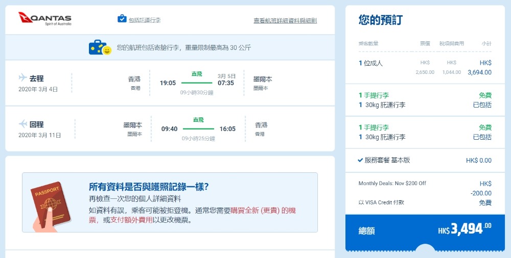511x258 pixels.
Task: Click the 直飛 label on the 去程 flight
Action: click(197, 74)
